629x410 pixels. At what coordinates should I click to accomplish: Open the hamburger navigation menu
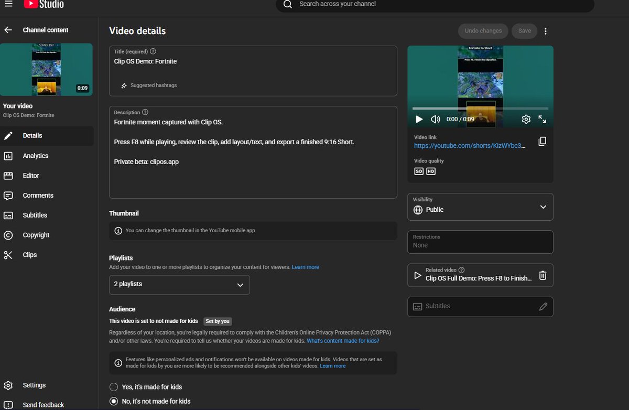(8, 4)
